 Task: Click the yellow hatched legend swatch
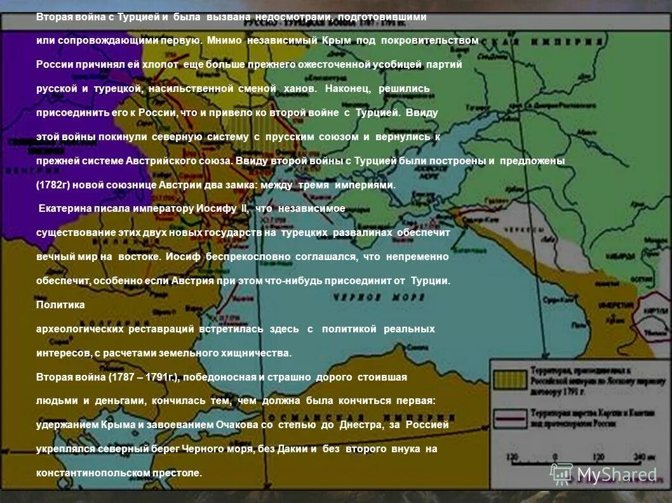(x=509, y=380)
